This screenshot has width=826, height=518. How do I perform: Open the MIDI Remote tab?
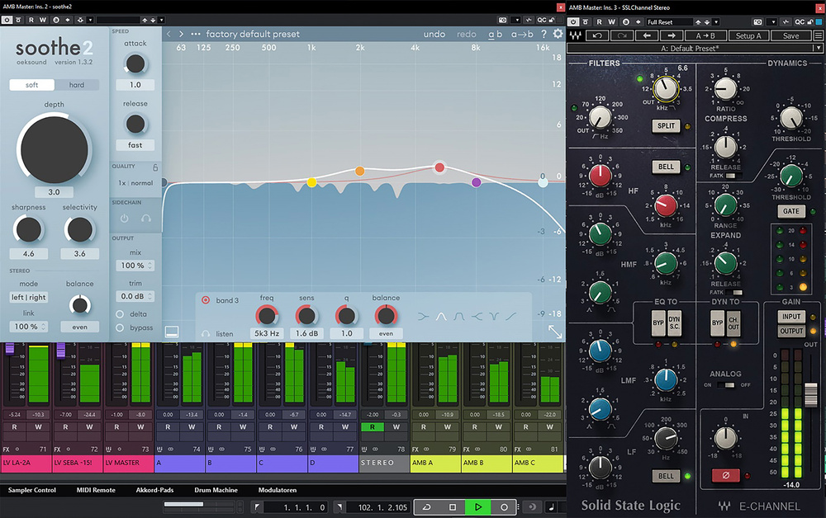click(x=96, y=490)
